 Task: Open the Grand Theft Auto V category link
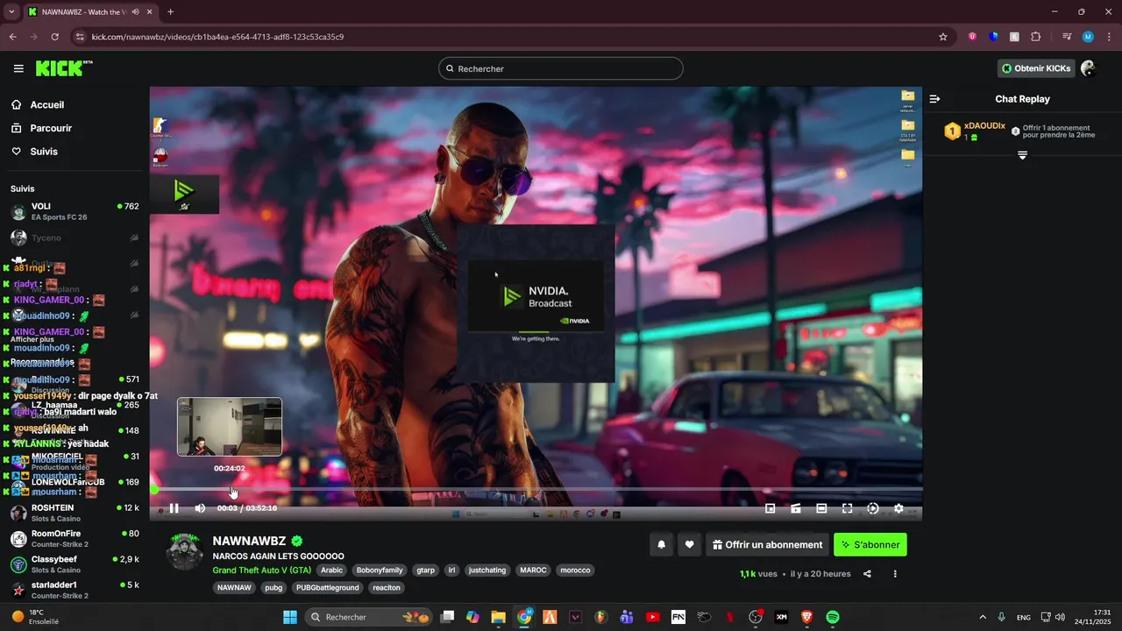[x=261, y=570]
